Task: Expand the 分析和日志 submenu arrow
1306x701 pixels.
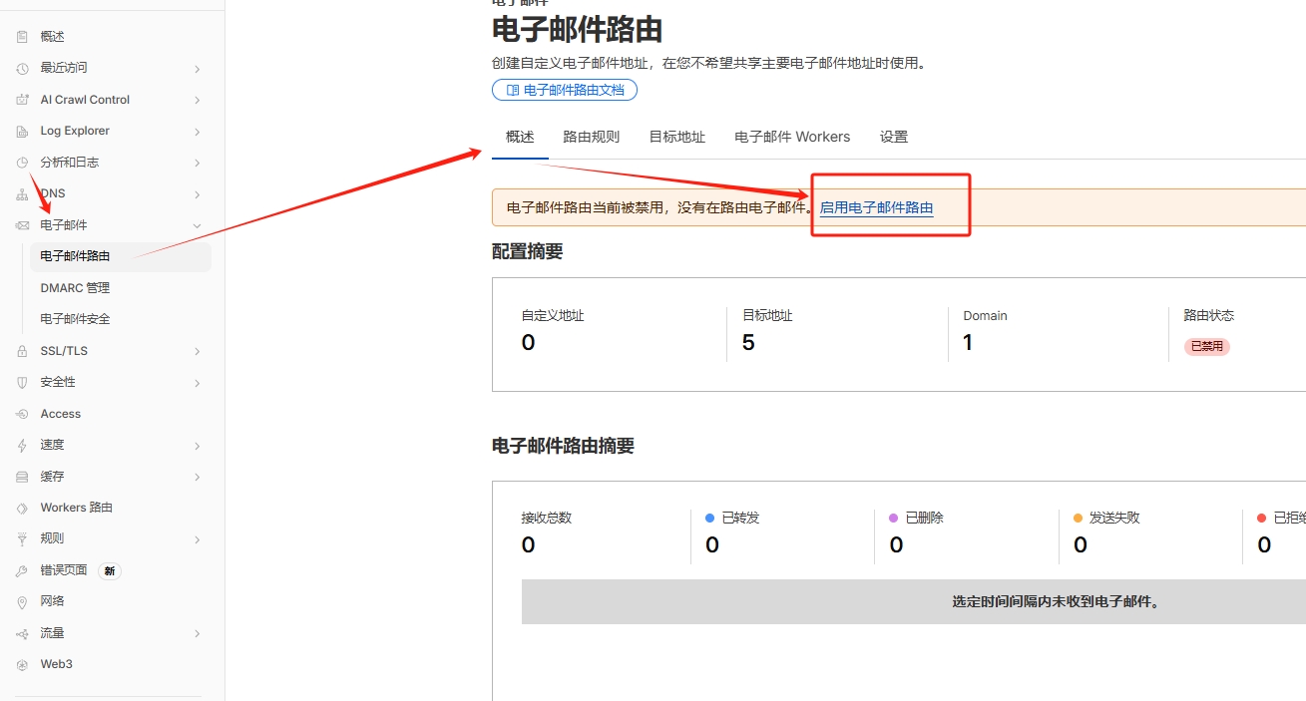Action: tap(197, 163)
